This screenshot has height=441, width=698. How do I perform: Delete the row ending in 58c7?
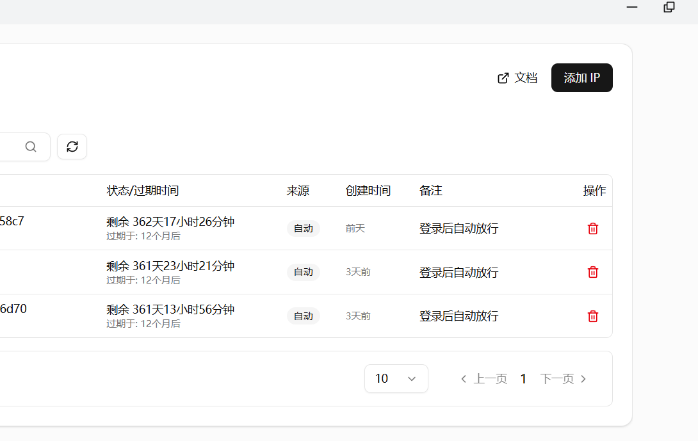592,229
